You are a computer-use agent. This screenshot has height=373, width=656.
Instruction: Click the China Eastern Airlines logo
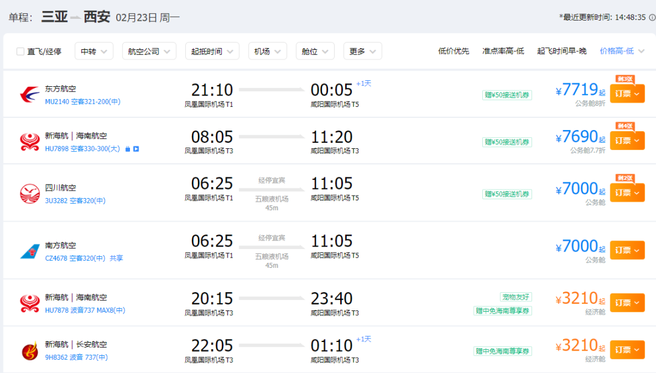30,95
